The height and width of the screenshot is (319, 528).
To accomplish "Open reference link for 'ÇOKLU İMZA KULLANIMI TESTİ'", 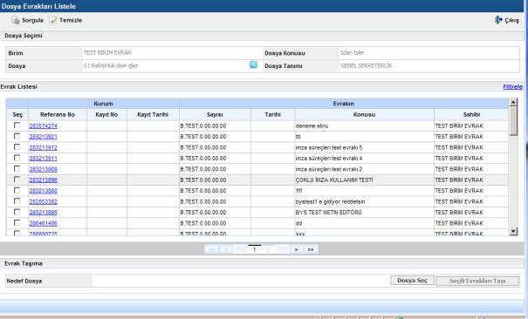I will [x=43, y=180].
